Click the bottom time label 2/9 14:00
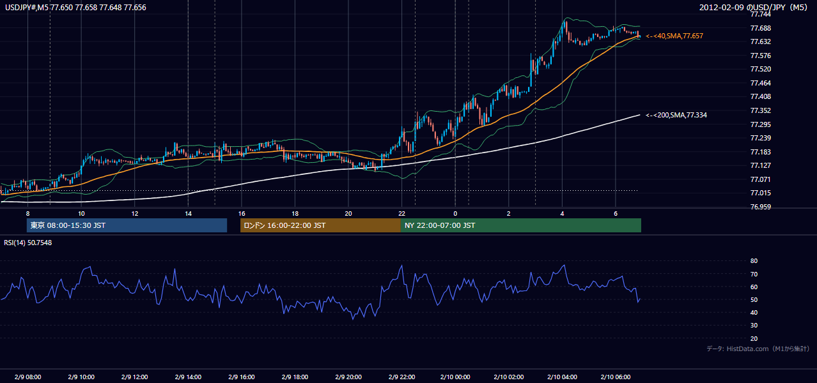The width and height of the screenshot is (817, 383). [188, 377]
